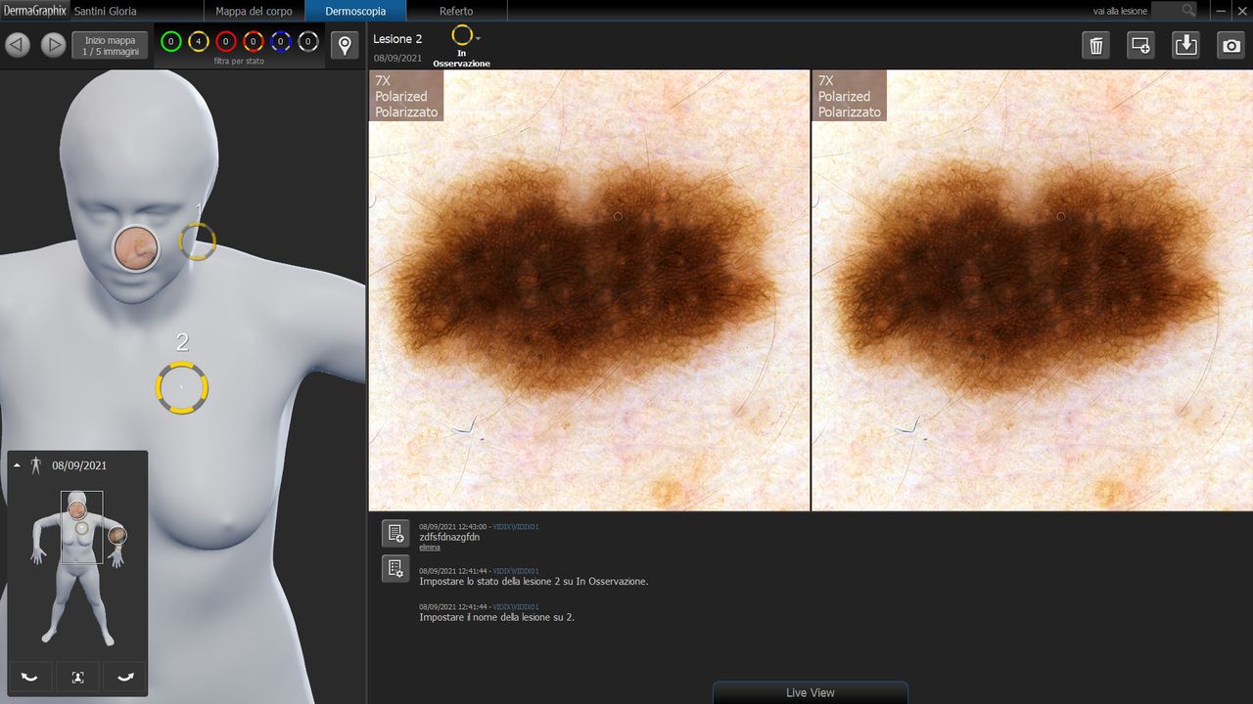Go to previous map image arrow
This screenshot has height=704, width=1253.
[x=19, y=45]
